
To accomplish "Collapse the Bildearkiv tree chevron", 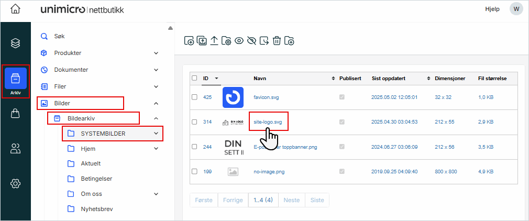I will click(x=156, y=119).
